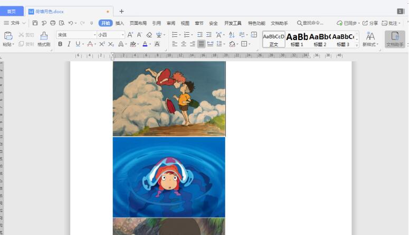Click the Paste clipboard icon
409x235 pixels.
8,36
